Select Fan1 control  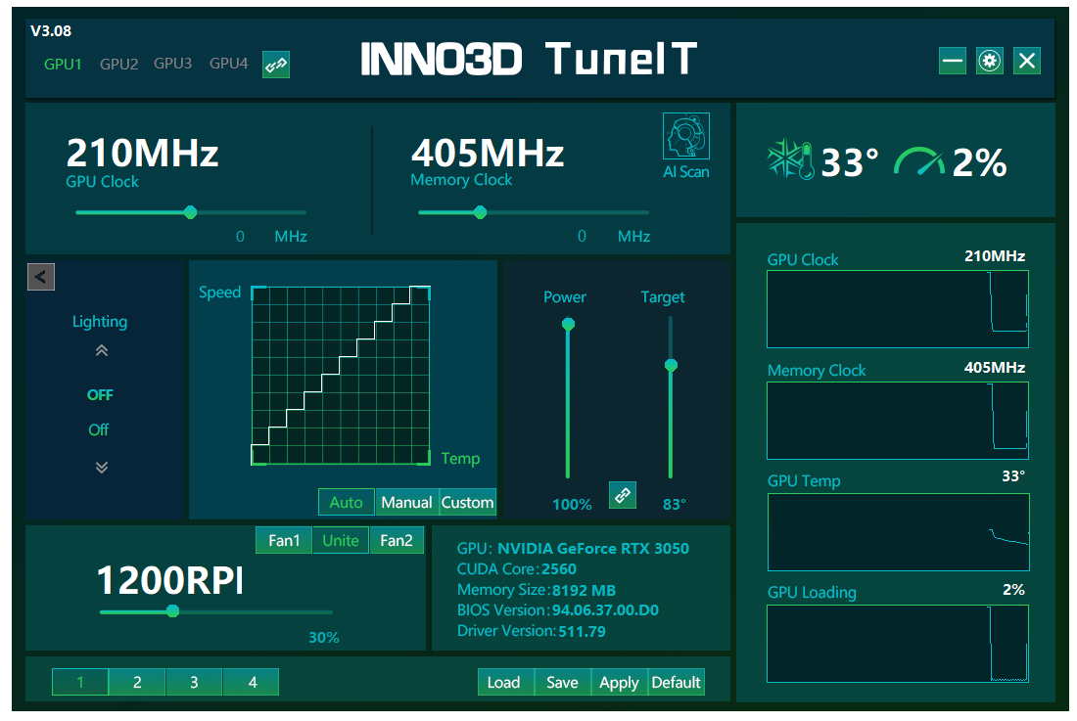coord(284,541)
